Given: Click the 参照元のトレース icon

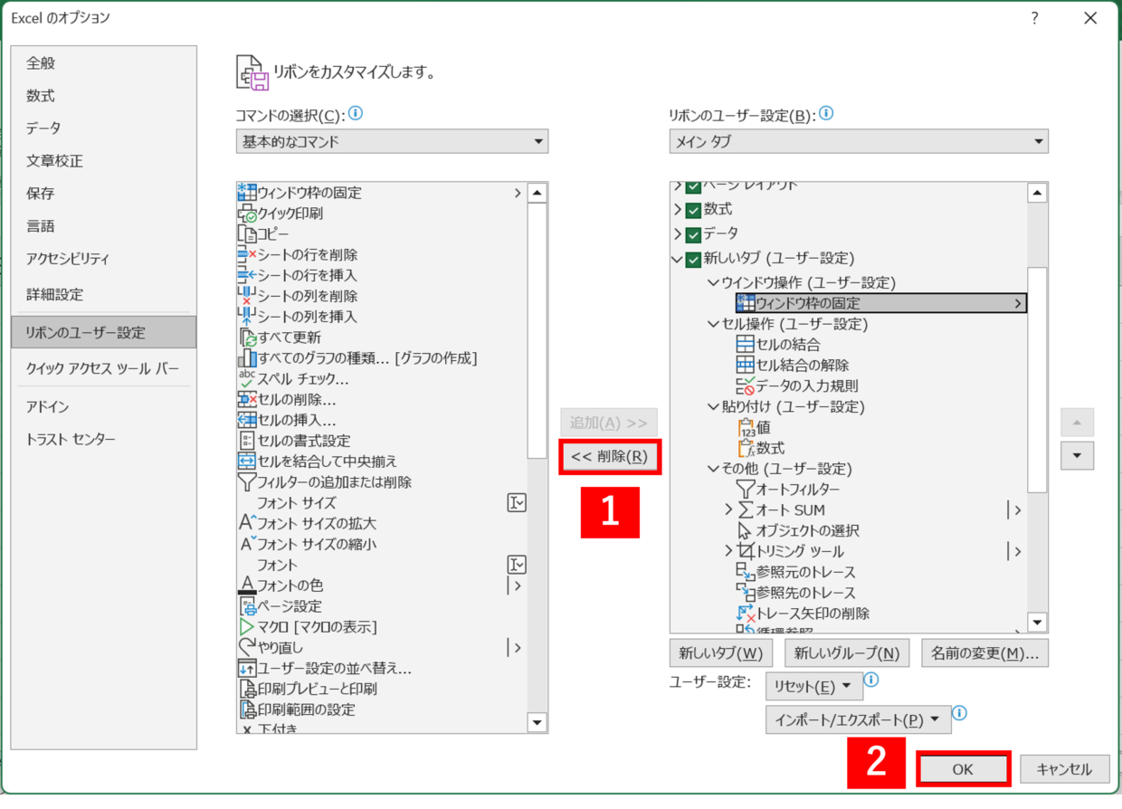Looking at the screenshot, I should pos(746,573).
